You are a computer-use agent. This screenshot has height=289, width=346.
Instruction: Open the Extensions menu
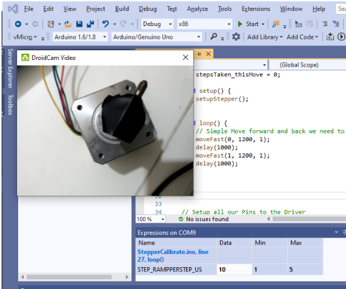[x=256, y=9]
